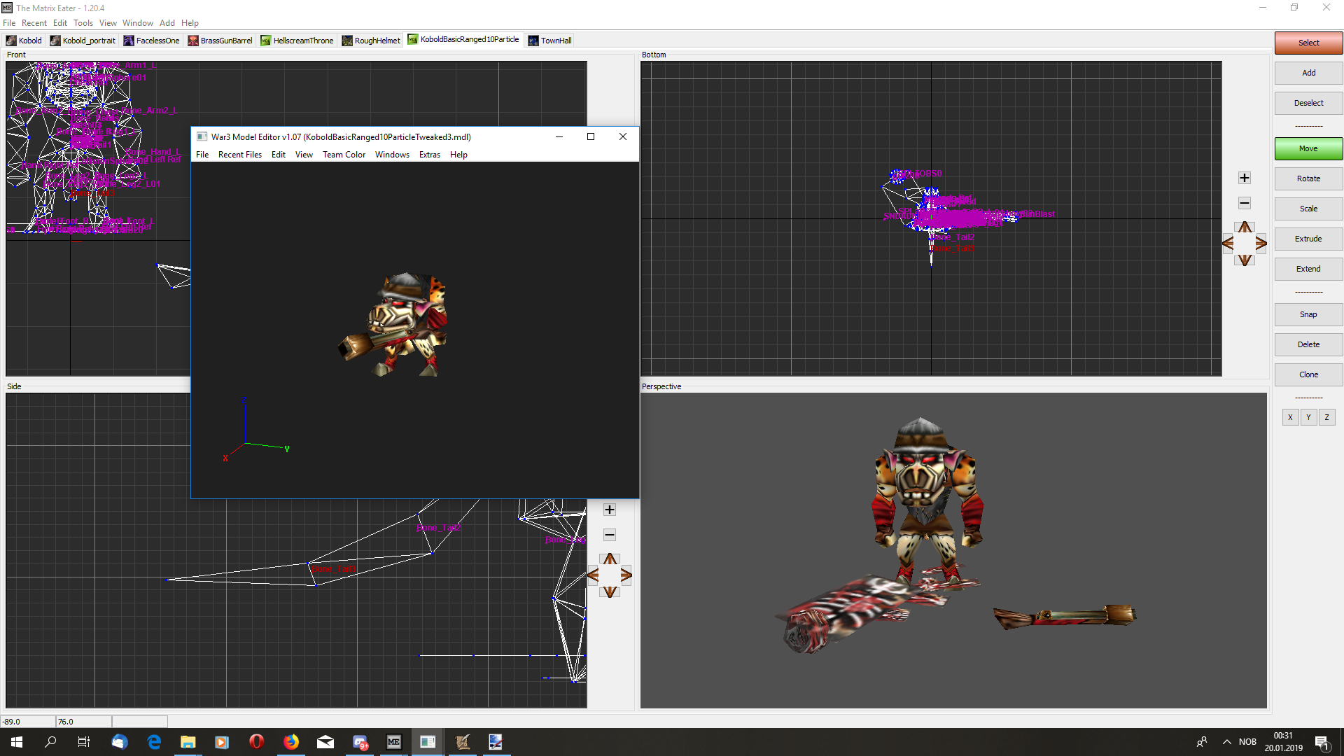Toggle the X axis lock
Image resolution: width=1344 pixels, height=756 pixels.
[x=1290, y=417]
